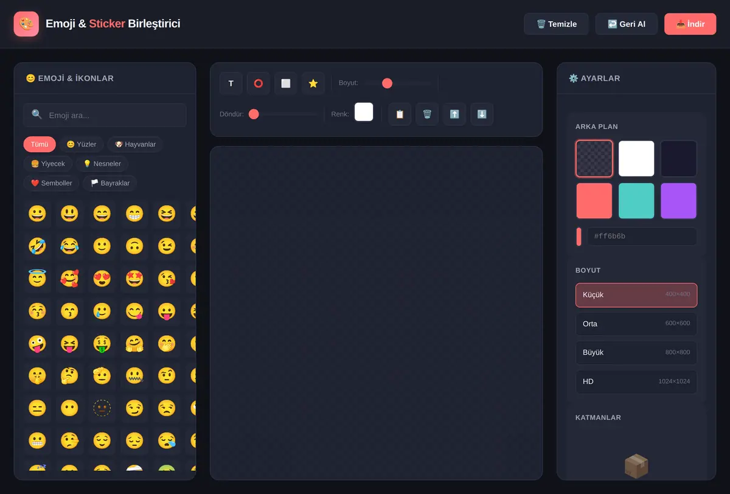Download using the İndir button
This screenshot has height=494, width=730.
pos(690,24)
